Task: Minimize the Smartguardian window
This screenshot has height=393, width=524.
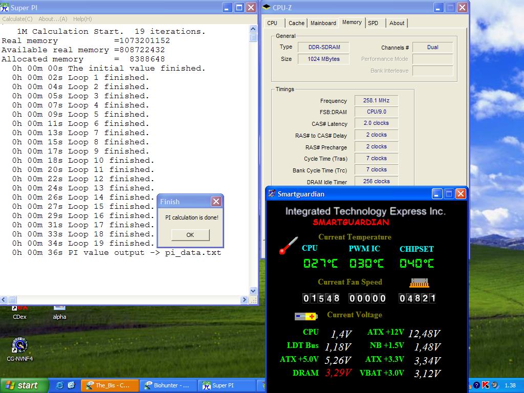Action: click(x=437, y=194)
